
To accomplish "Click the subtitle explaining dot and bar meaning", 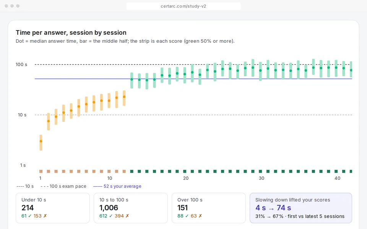I will click(125, 41).
